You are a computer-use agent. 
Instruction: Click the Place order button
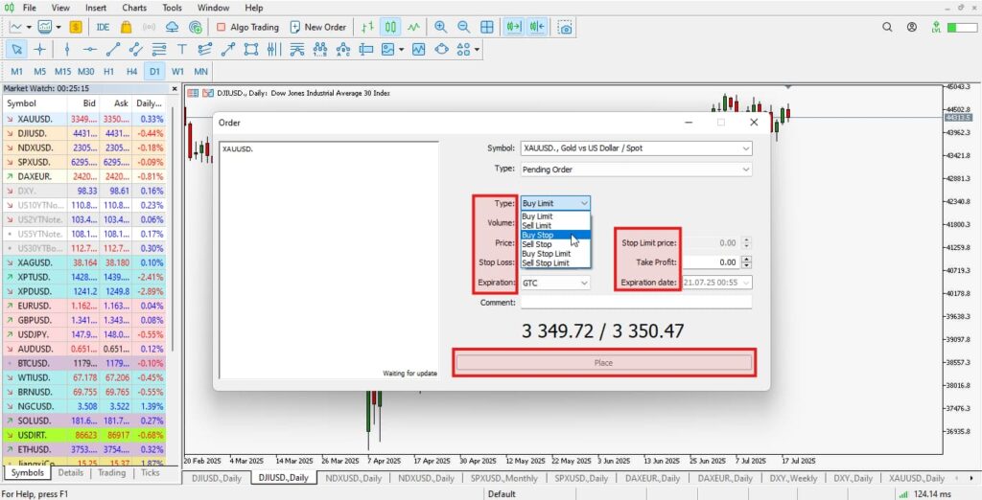pyautogui.click(x=603, y=363)
